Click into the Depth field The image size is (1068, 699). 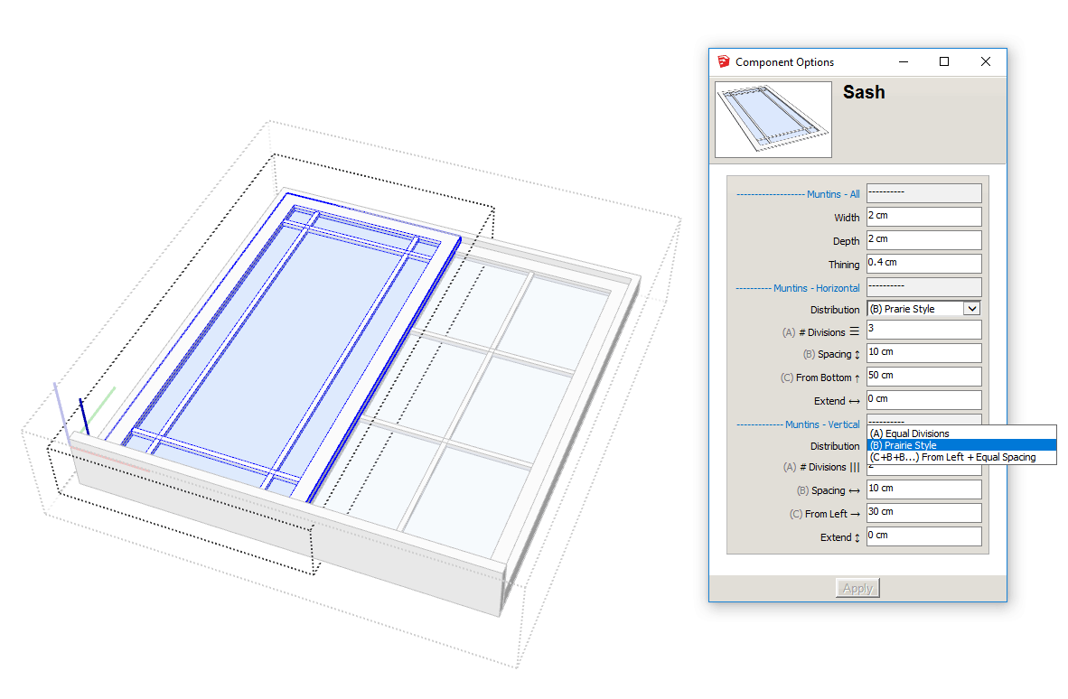click(923, 240)
